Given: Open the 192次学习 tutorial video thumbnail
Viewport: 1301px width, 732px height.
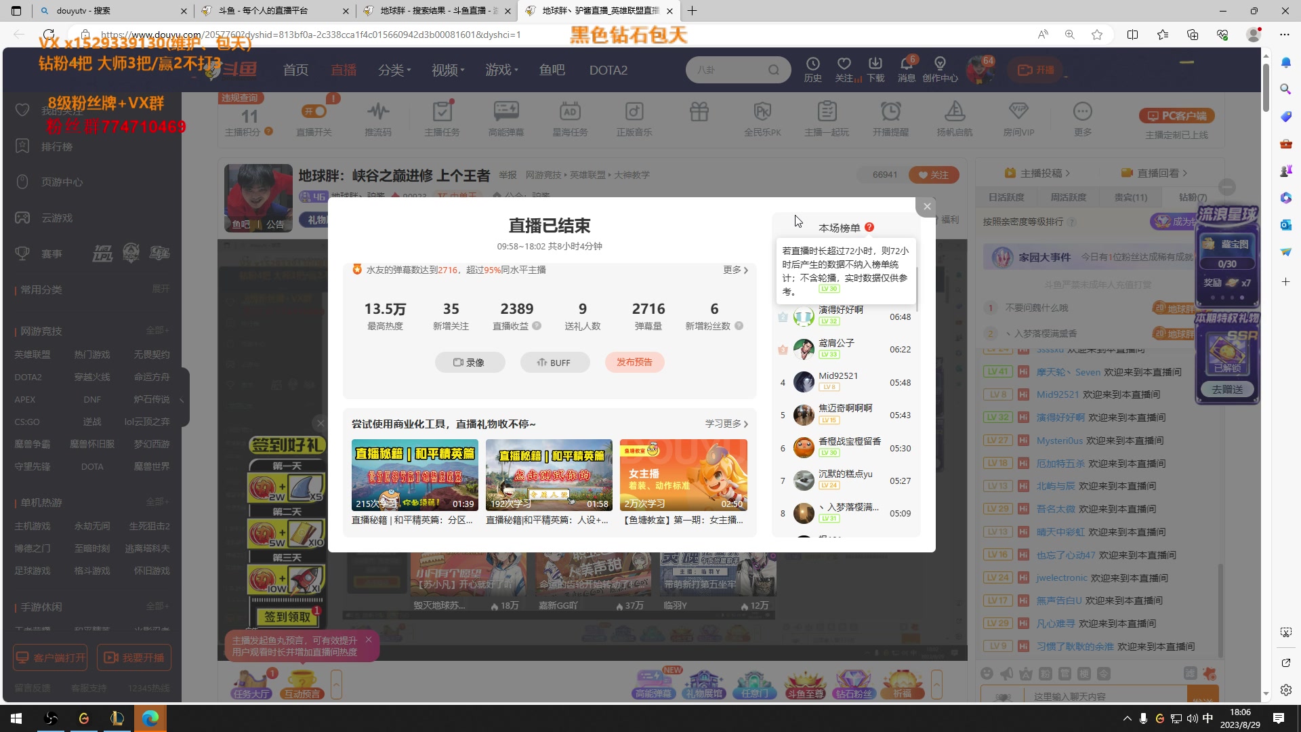Looking at the screenshot, I should point(549,475).
